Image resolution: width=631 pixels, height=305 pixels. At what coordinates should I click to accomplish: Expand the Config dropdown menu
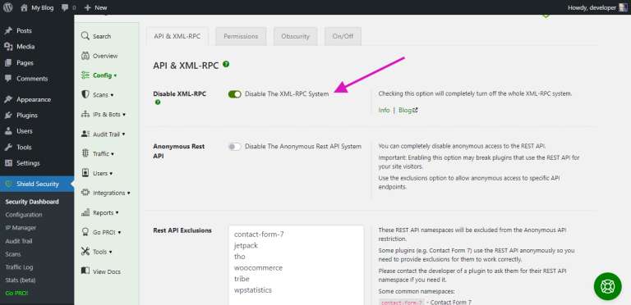(x=115, y=75)
